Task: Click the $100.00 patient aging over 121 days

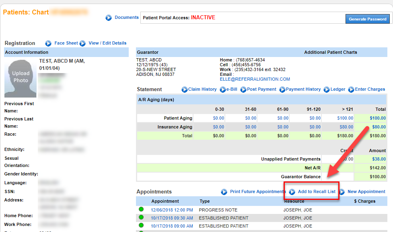Action: point(345,118)
